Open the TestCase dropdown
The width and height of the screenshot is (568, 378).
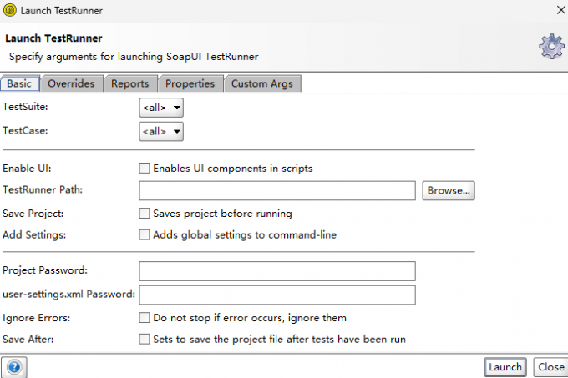click(x=161, y=131)
